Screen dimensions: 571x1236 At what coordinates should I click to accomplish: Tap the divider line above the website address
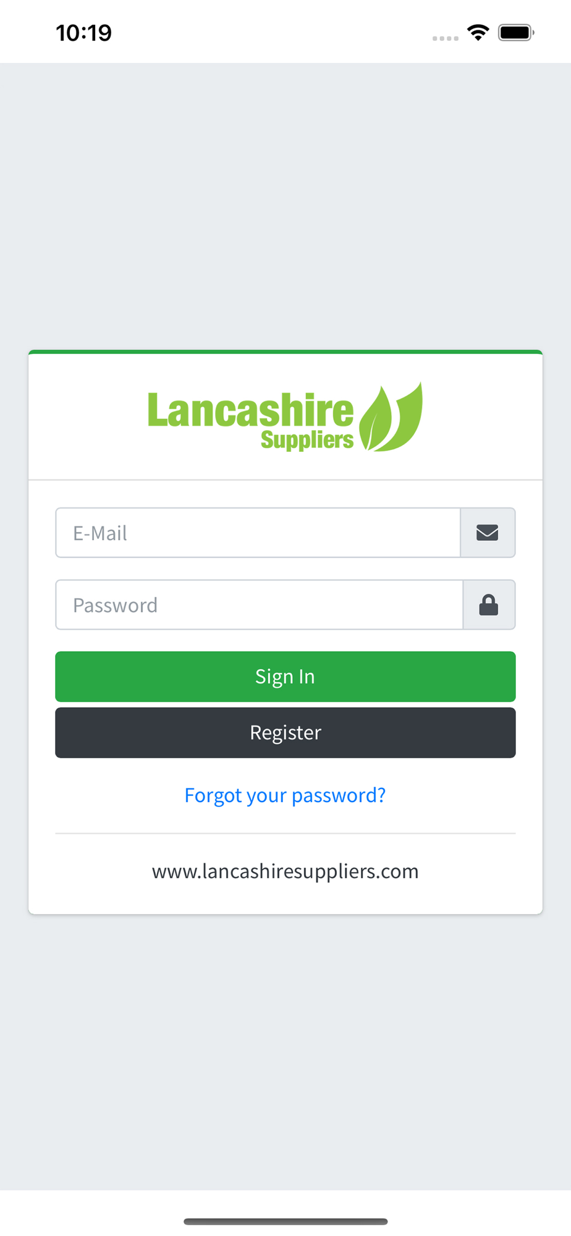285,833
